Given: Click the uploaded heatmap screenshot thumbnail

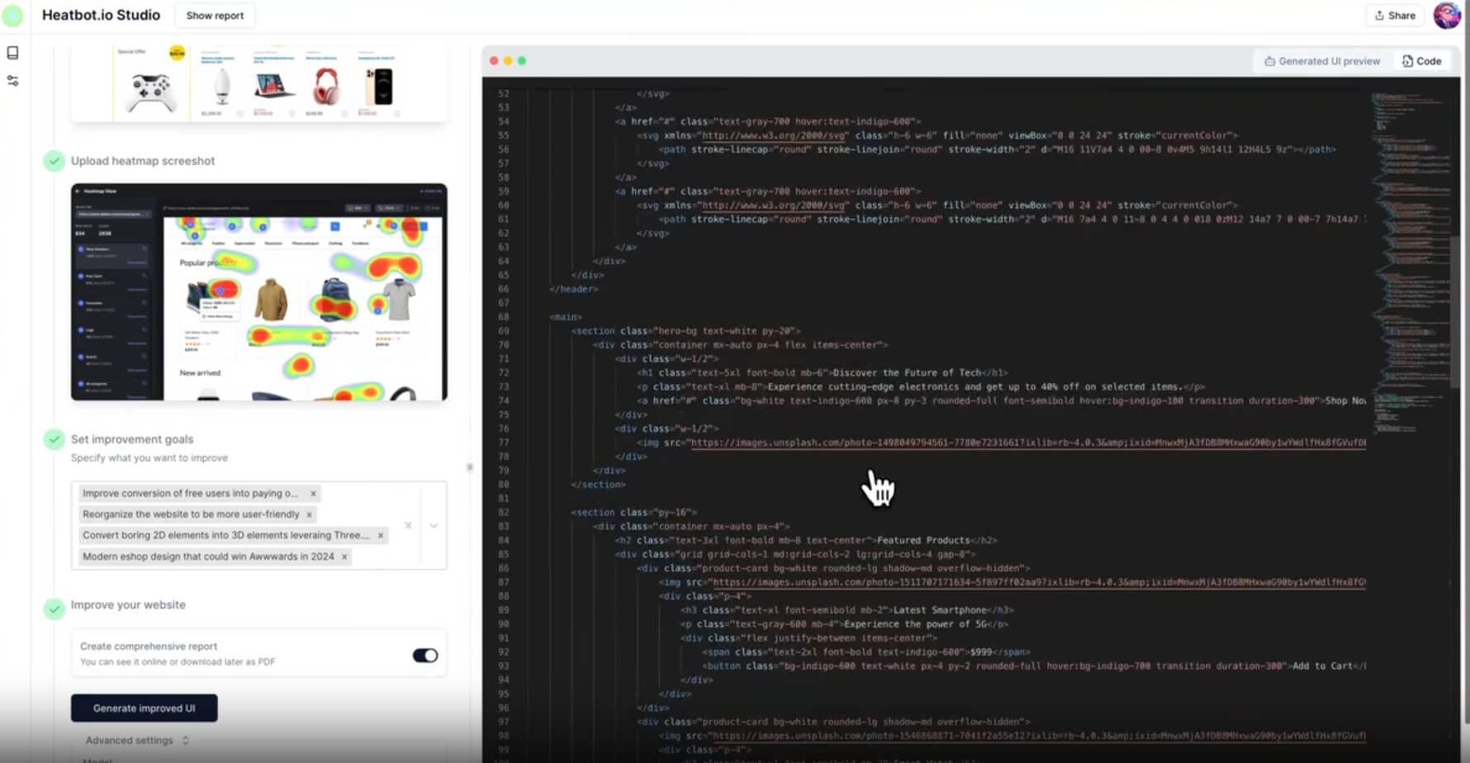Looking at the screenshot, I should pyautogui.click(x=259, y=292).
